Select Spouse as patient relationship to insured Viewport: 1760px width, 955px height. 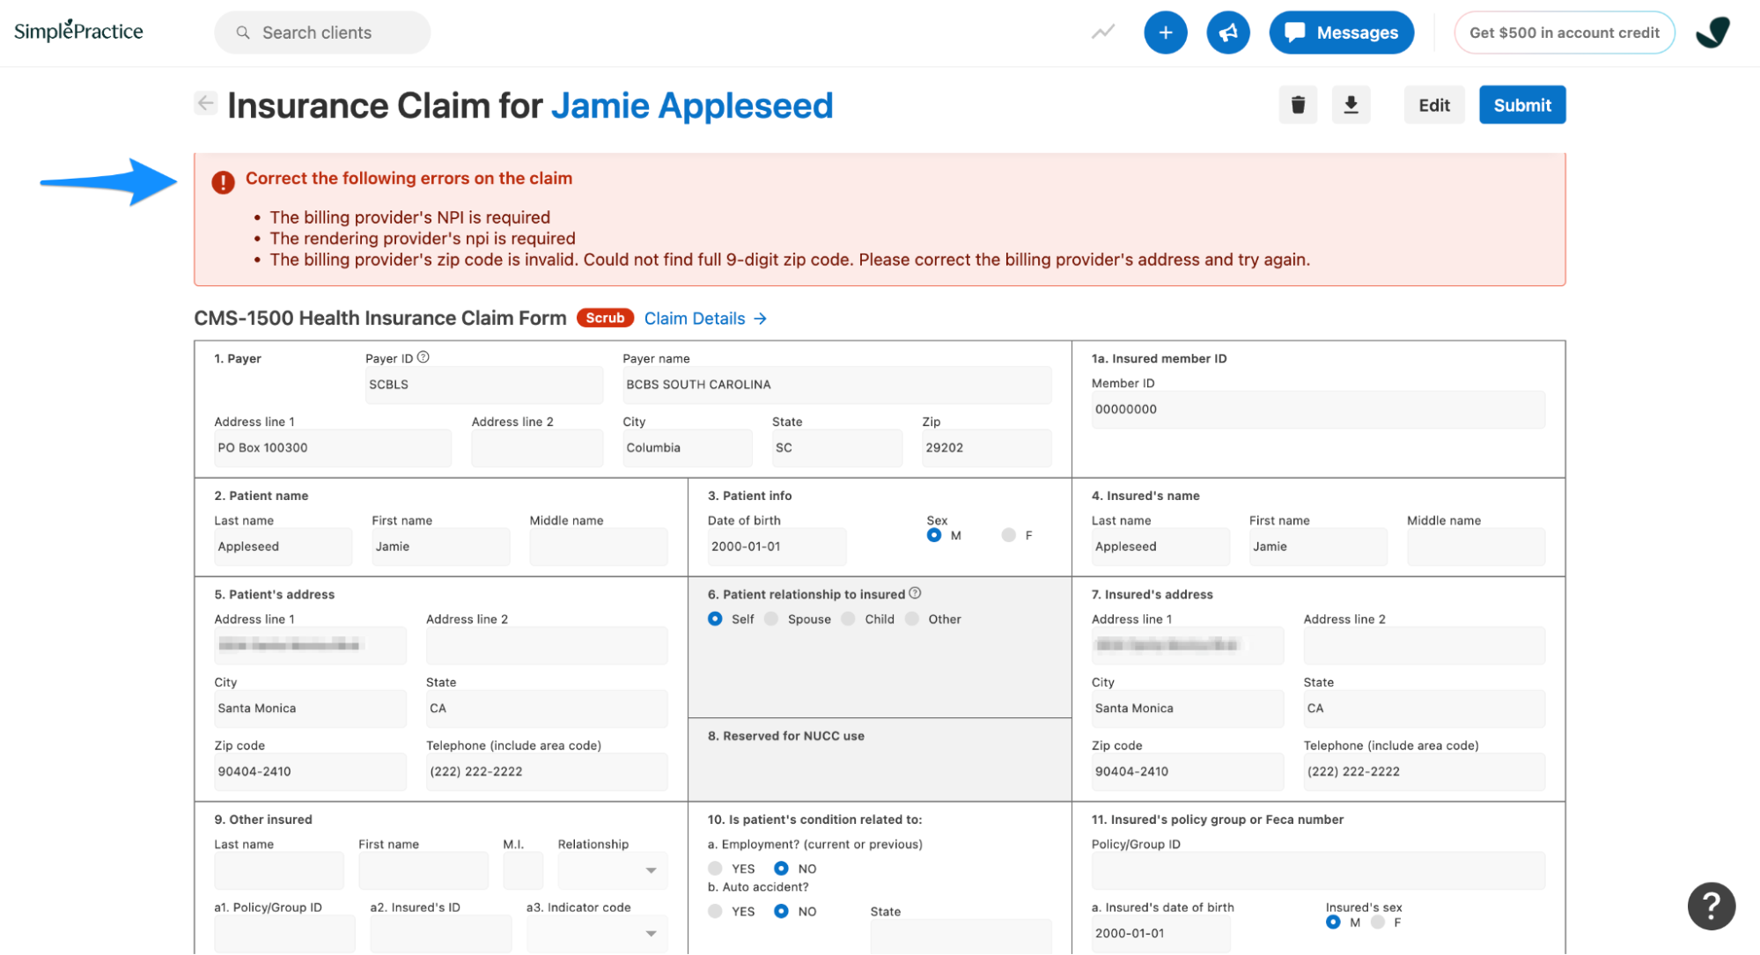pos(770,619)
